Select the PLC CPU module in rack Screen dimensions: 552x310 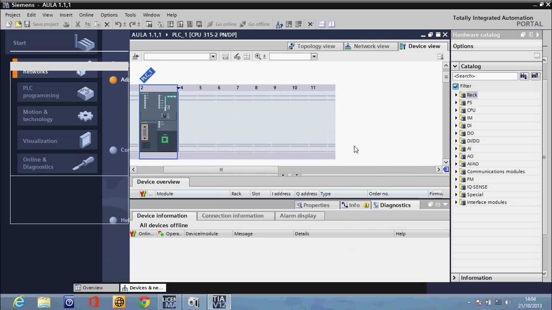[x=158, y=122]
